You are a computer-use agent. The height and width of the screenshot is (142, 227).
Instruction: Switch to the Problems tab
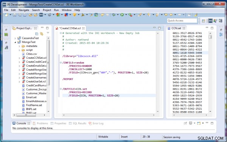[x=40, y=123]
